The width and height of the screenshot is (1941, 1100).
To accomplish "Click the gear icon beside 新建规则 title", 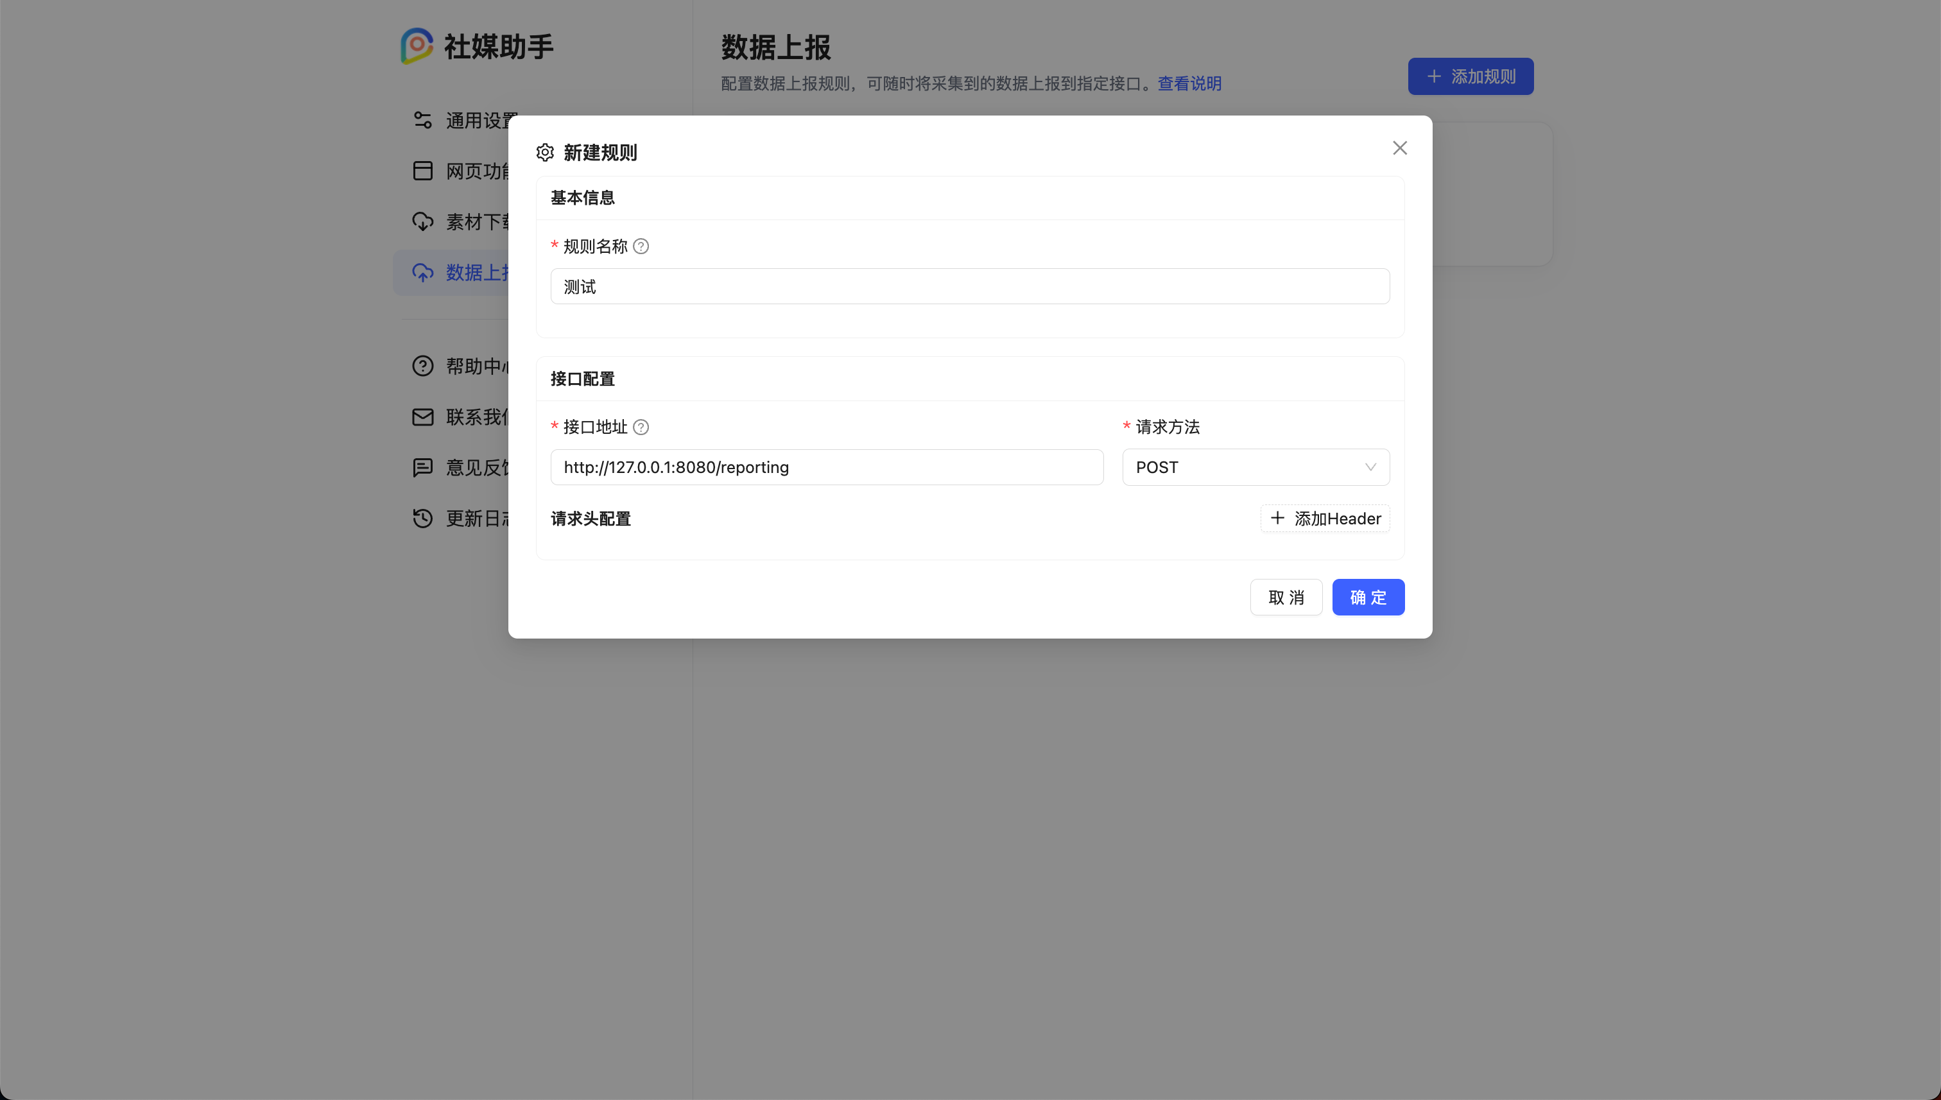I will 545,152.
